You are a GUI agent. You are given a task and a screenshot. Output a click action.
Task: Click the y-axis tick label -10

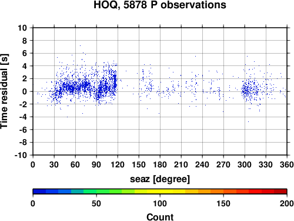[x=21, y=155]
